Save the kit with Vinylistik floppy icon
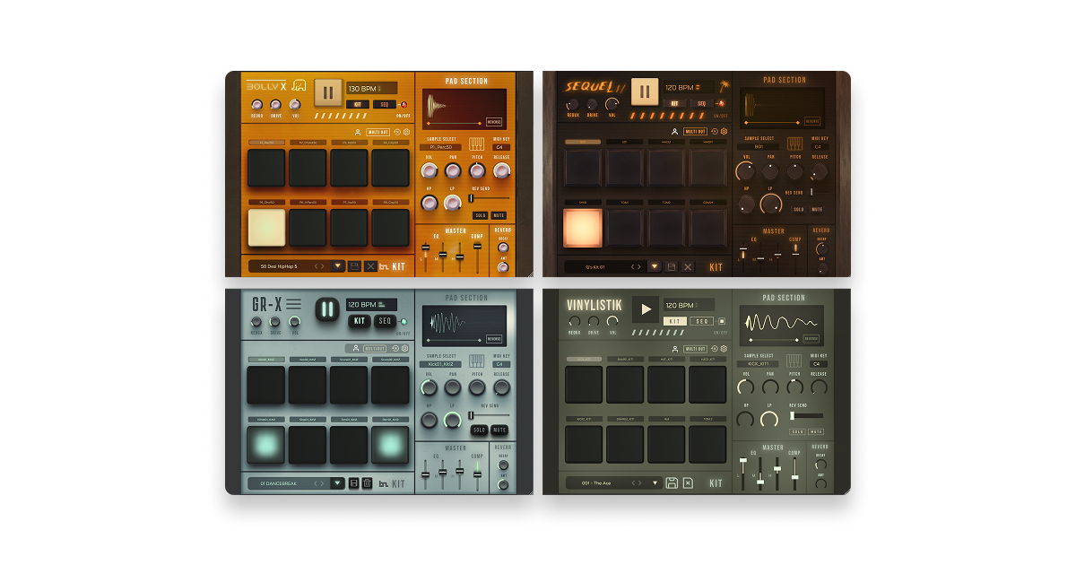This screenshot has width=1076, height=565. click(x=672, y=483)
